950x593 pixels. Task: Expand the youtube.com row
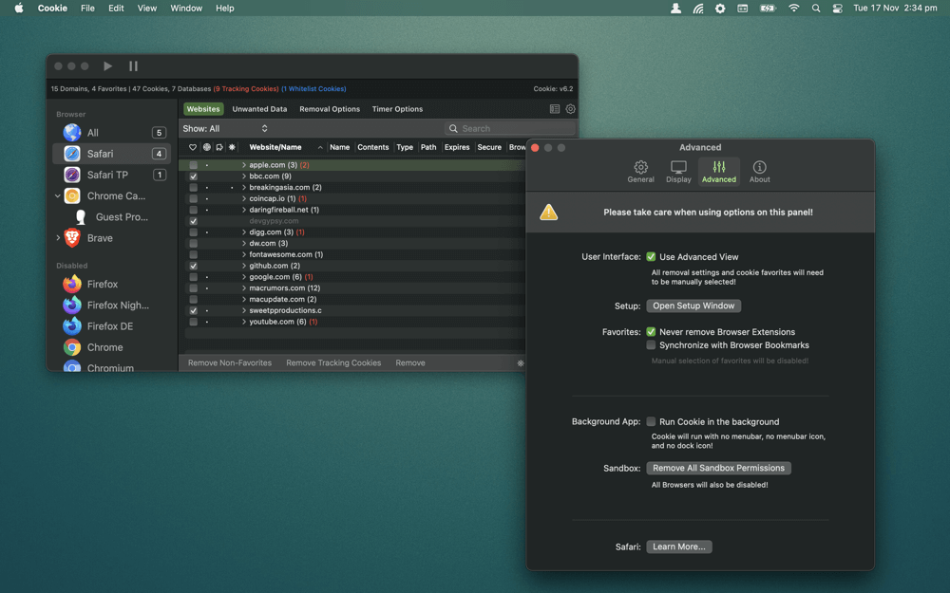click(244, 322)
